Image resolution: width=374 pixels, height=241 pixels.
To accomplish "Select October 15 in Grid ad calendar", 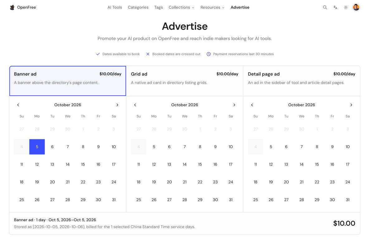I will (x=200, y=164).
